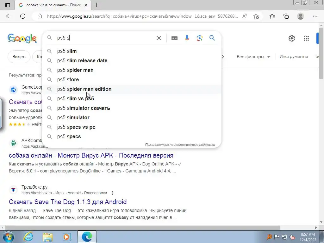
Task: Open a new tab with plus button
Action: click(96, 5)
